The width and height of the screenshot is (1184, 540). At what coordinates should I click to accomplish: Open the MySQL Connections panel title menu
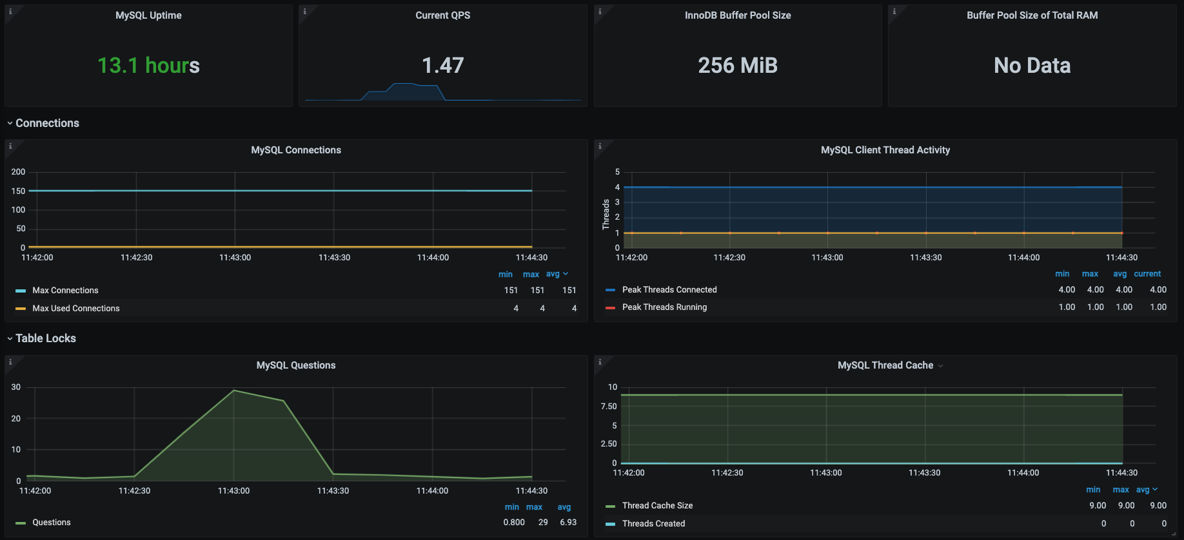296,150
